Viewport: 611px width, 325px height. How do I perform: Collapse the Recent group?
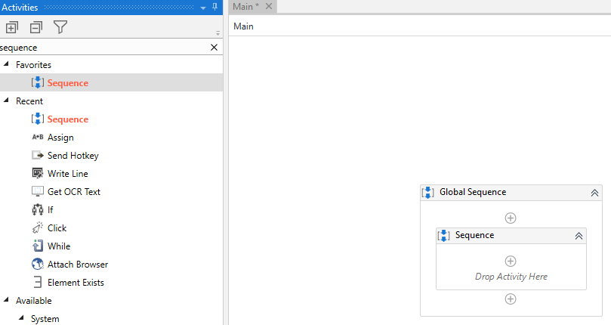pos(6,100)
